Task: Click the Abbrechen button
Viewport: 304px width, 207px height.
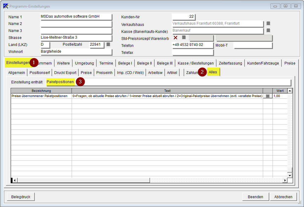Action: pyautogui.click(x=283, y=197)
